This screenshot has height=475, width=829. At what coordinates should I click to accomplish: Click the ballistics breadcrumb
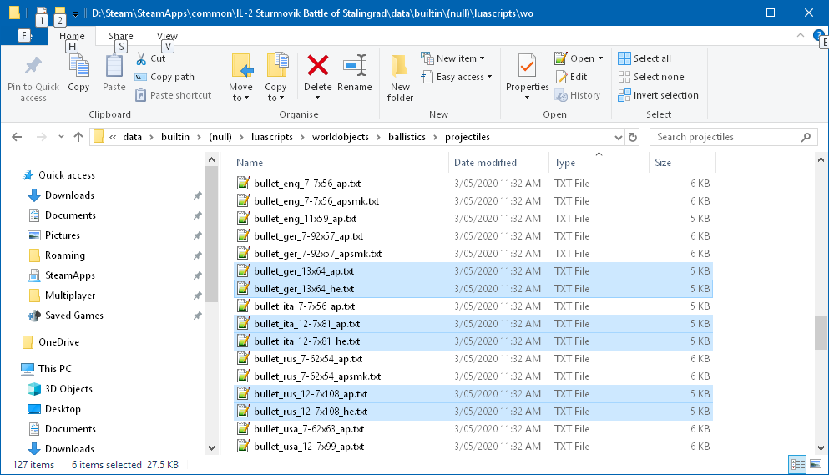407,137
